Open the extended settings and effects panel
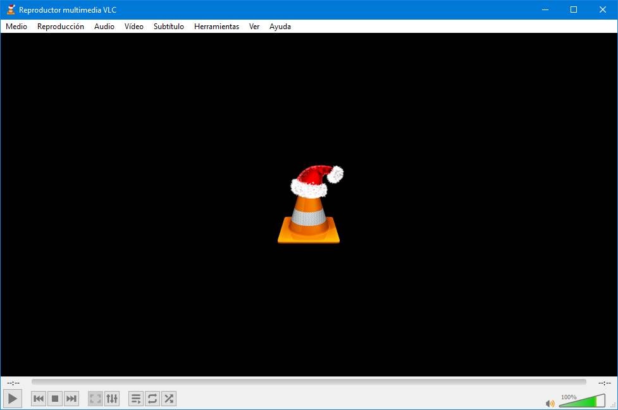This screenshot has width=618, height=410. (x=112, y=399)
